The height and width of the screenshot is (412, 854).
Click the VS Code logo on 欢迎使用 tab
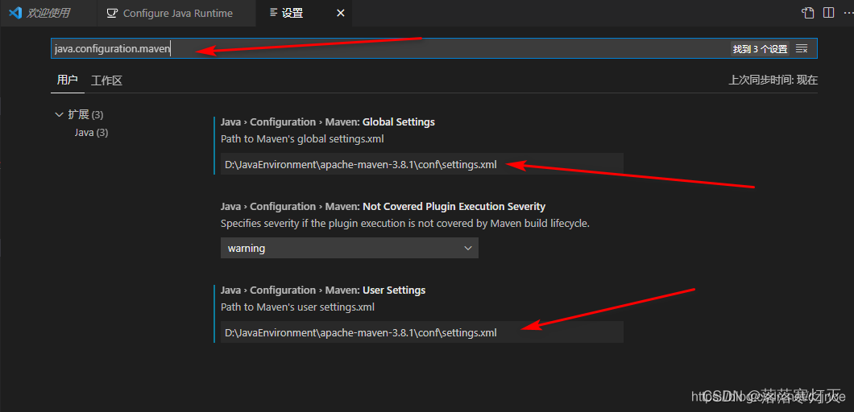coord(15,13)
